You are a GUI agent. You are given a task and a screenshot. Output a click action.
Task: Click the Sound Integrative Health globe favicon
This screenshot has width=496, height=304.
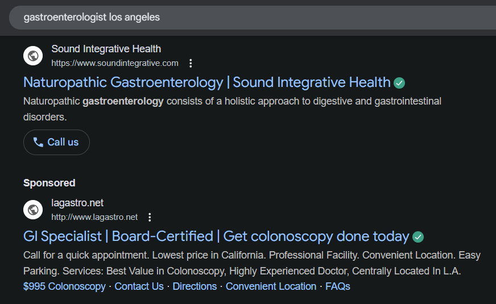(33, 56)
